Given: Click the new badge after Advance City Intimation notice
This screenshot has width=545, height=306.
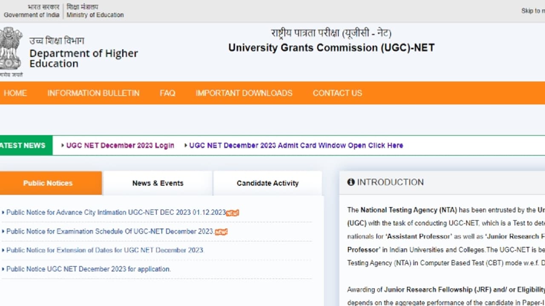Looking at the screenshot, I should click(x=232, y=213).
